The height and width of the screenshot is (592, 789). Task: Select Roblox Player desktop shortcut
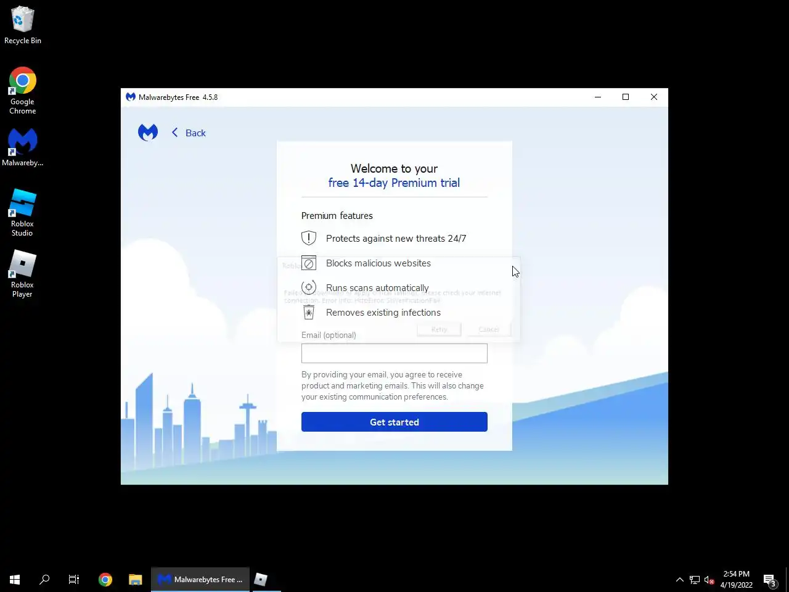point(22,274)
